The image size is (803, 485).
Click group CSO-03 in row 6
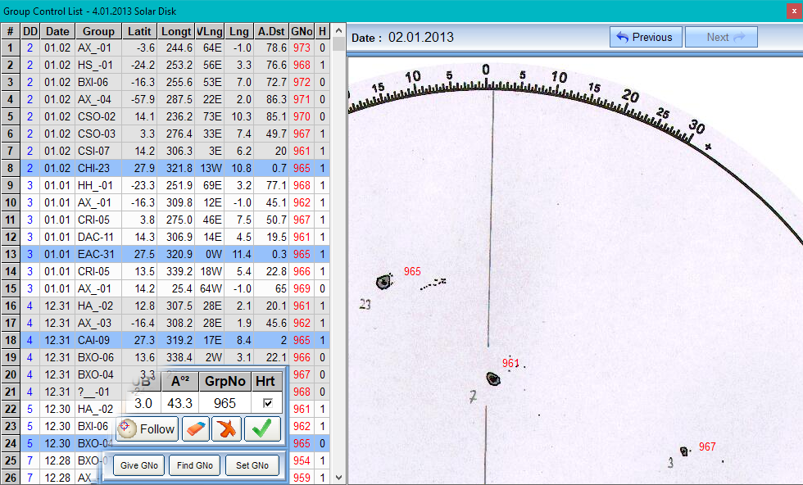pos(97,134)
